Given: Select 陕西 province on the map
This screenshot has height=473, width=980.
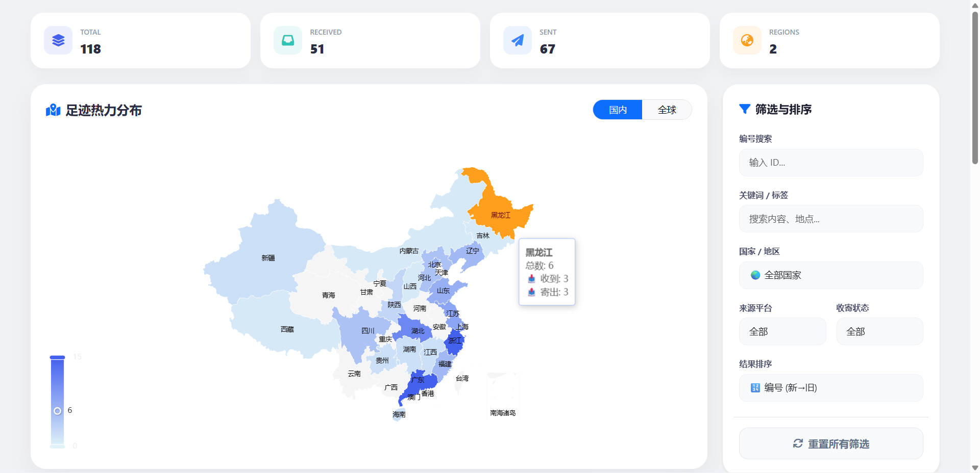Looking at the screenshot, I should pos(393,305).
